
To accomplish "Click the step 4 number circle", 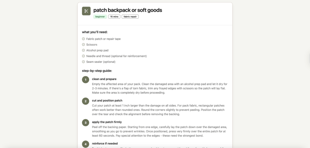I will coord(86,144).
